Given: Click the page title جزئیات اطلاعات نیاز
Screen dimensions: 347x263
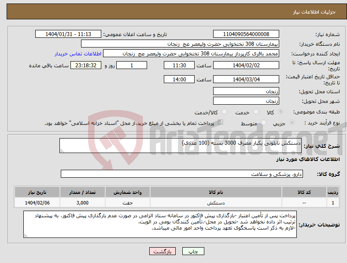Looking at the screenshot, I should pos(314,12).
